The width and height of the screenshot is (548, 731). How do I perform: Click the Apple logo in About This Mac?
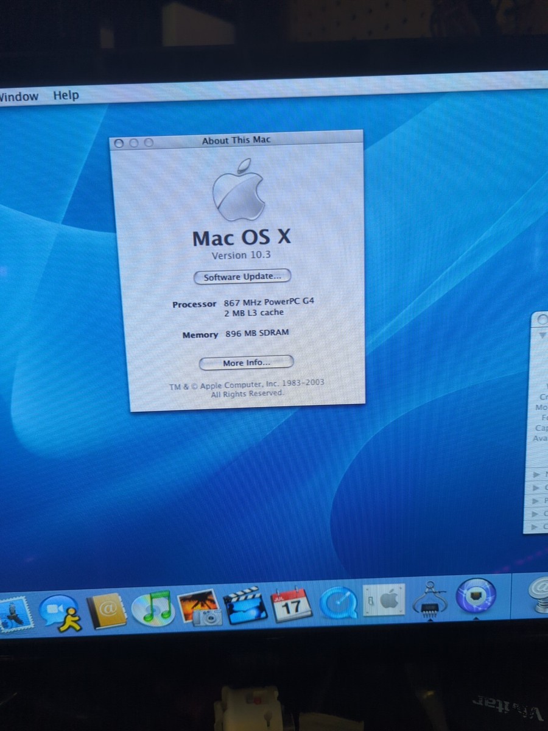tap(239, 191)
